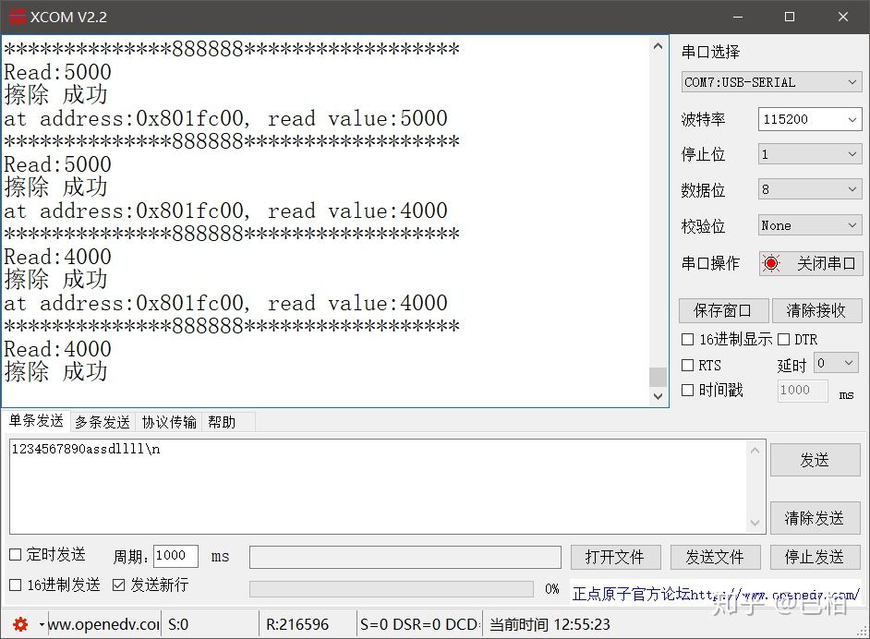Open the 停止位 stop bits dropdown
870x639 pixels.
coord(810,153)
